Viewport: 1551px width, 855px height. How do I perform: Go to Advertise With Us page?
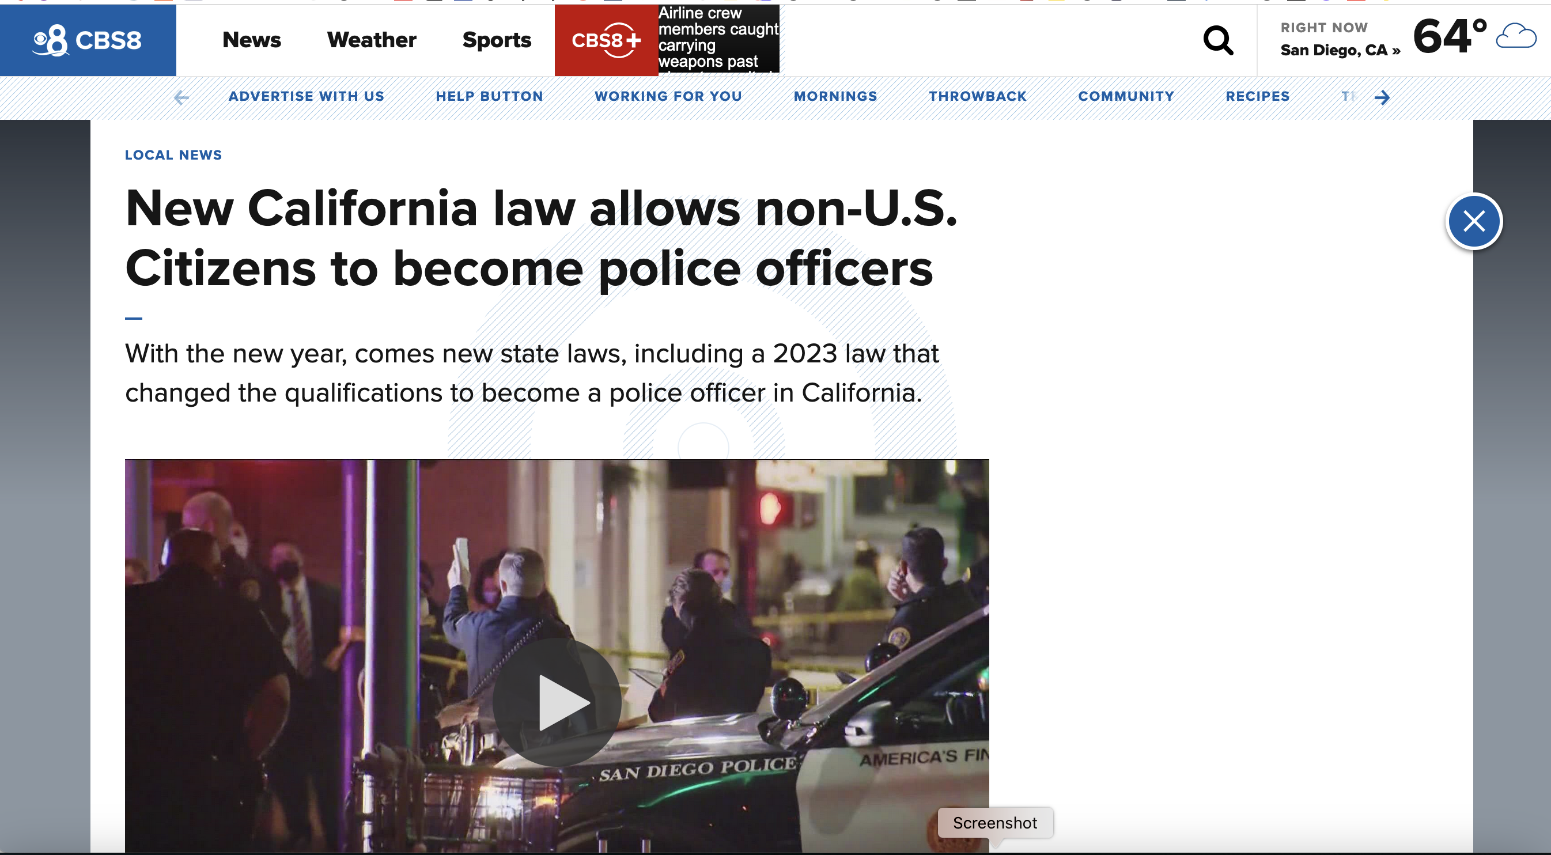(x=307, y=96)
